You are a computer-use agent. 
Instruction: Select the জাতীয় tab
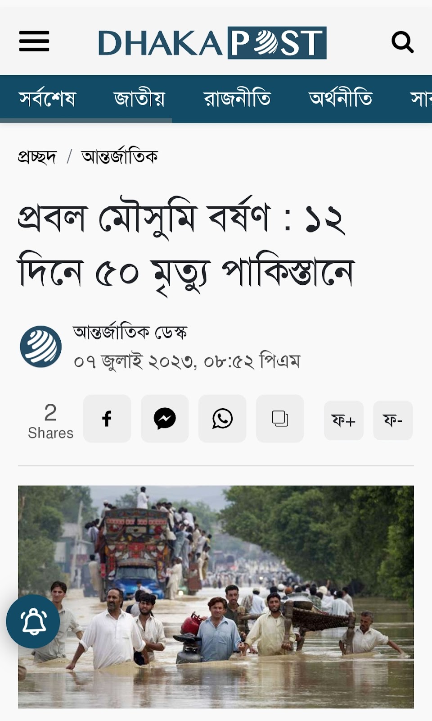[x=139, y=99]
